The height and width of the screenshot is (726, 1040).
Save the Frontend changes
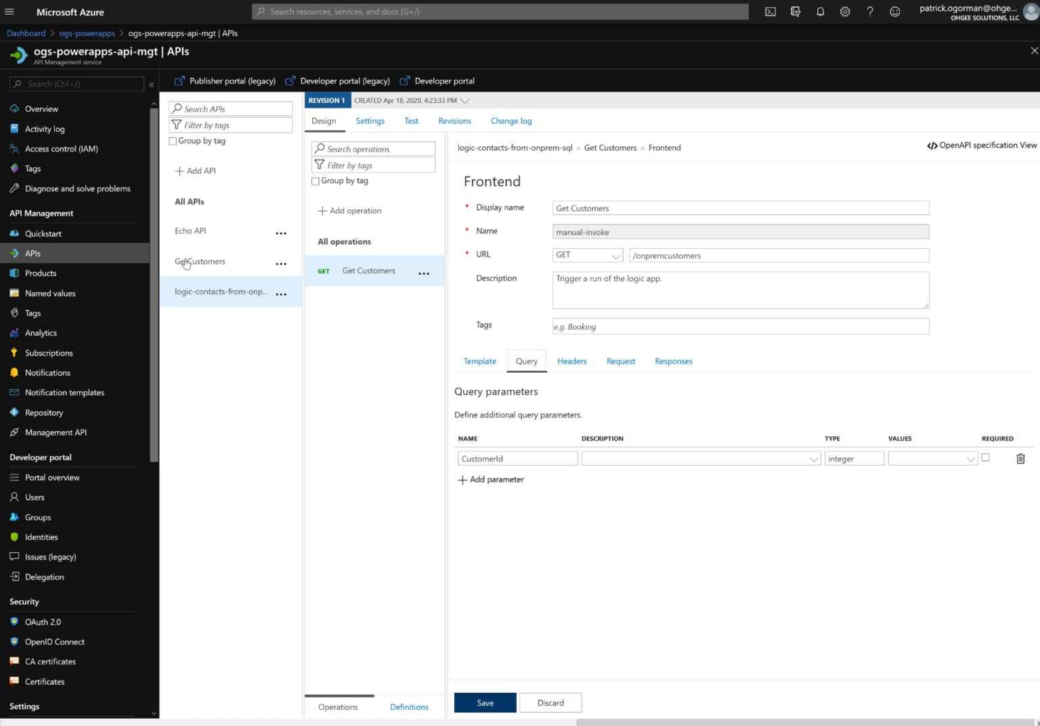(485, 702)
